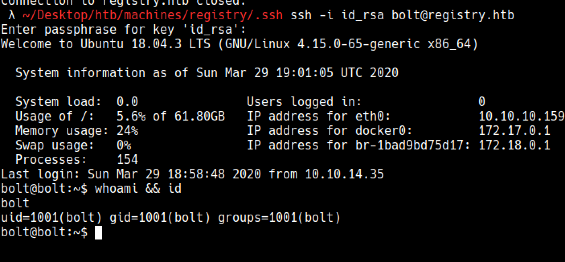Click the 'Users logged in' label
This screenshot has height=262, width=565.
point(304,102)
